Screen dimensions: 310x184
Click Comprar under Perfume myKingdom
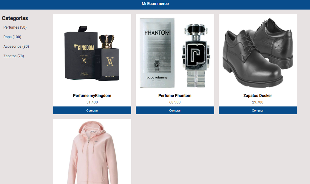click(92, 110)
